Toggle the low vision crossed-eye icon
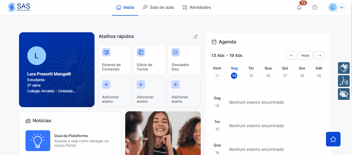This screenshot has height=155, width=352. pos(344,94)
